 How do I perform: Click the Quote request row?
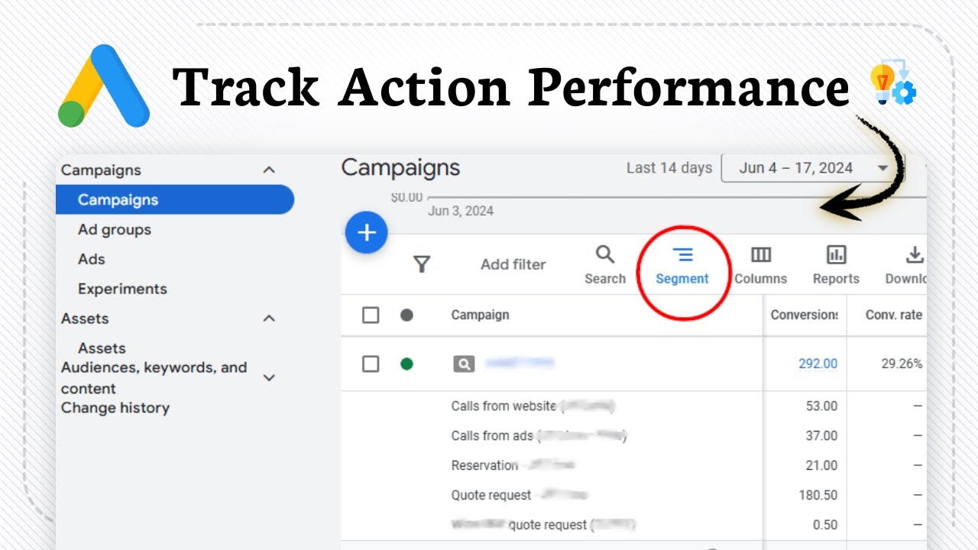520,495
